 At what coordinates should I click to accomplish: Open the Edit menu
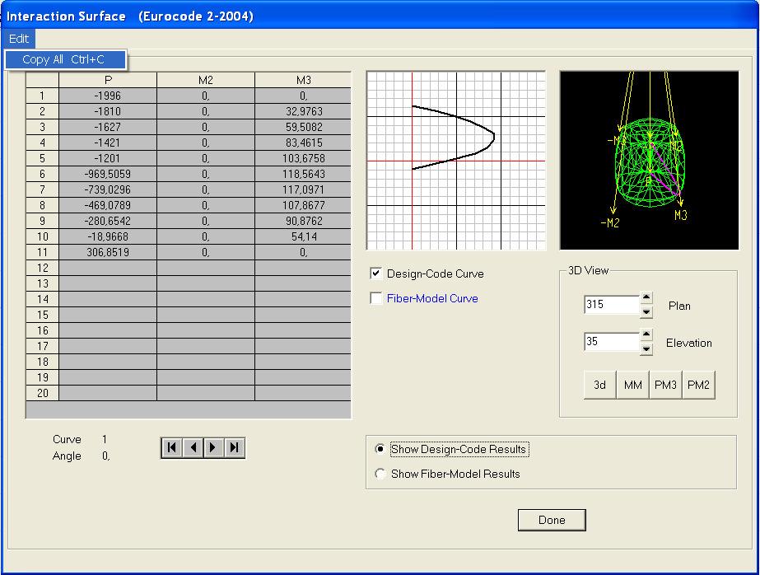tap(19, 38)
